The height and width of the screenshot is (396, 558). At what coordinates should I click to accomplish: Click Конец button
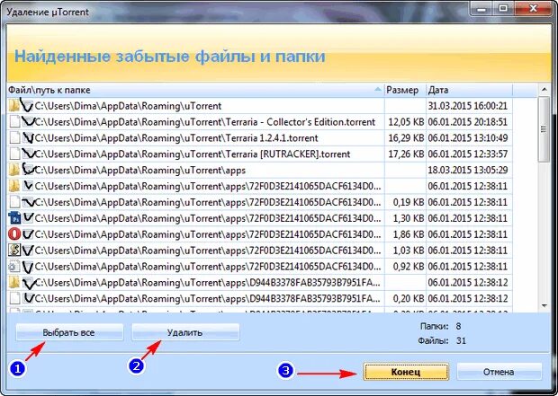point(406,372)
